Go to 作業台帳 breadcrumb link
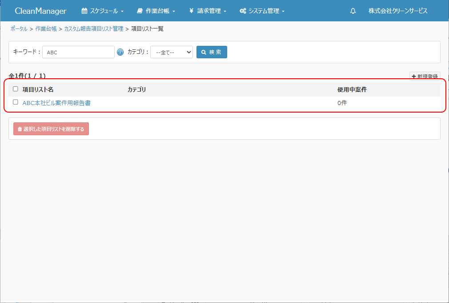449x303 pixels. (x=46, y=29)
